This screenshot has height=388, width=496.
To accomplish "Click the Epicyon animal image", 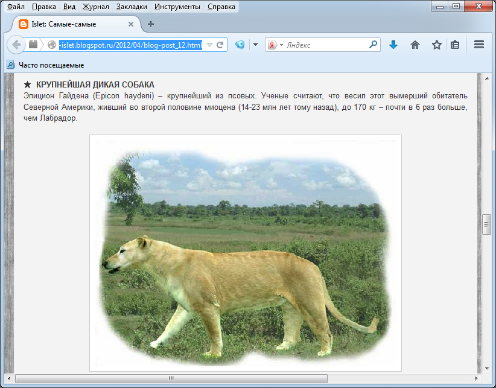I will coord(245,253).
